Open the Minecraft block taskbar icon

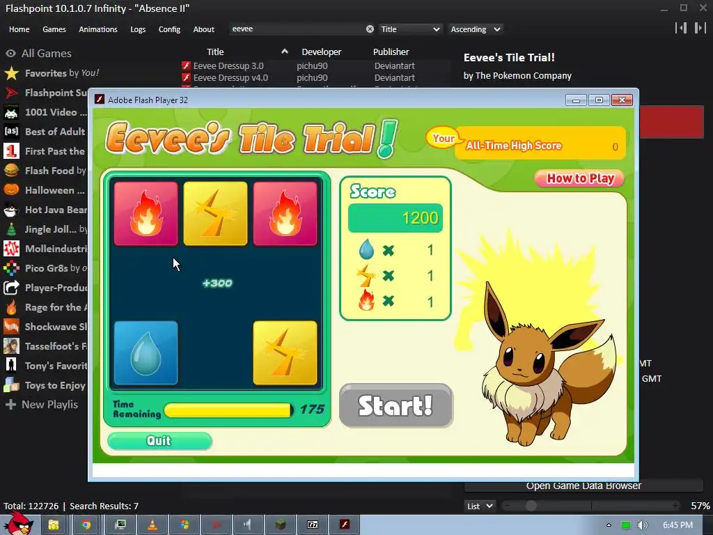281,525
